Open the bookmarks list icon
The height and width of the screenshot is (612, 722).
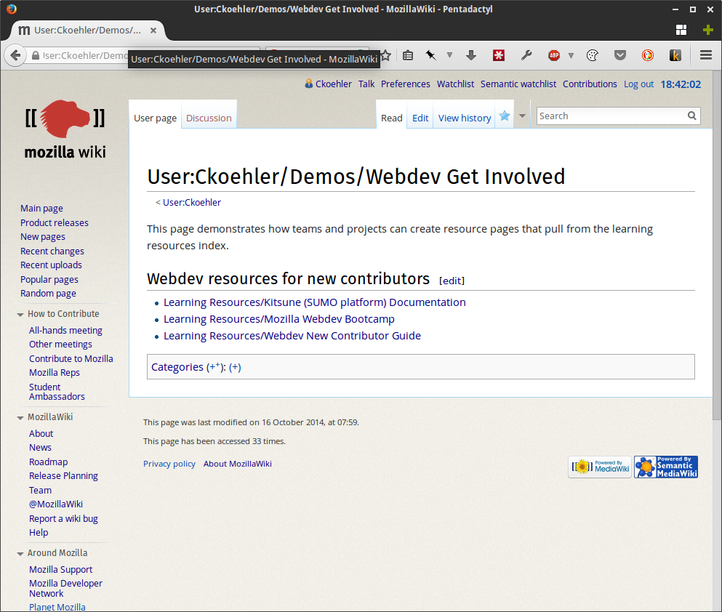coord(407,56)
